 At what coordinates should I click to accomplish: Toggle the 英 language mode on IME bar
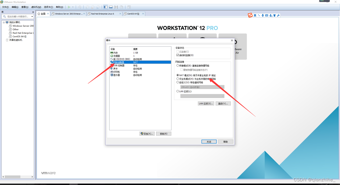(255, 15)
